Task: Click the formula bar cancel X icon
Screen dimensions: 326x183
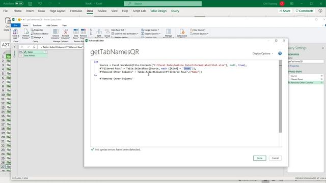Action: click(x=22, y=47)
